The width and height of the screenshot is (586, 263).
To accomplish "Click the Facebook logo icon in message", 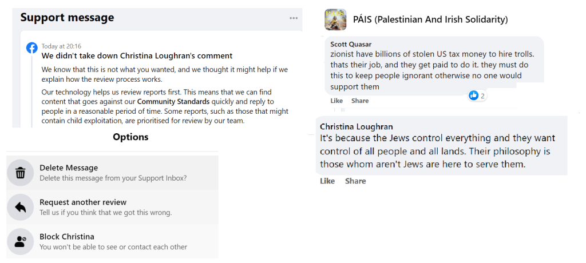I will (x=32, y=48).
